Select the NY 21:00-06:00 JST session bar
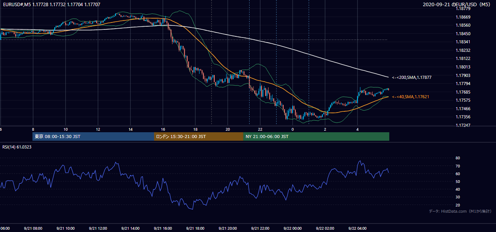This screenshot has width=496, height=232. point(316,136)
